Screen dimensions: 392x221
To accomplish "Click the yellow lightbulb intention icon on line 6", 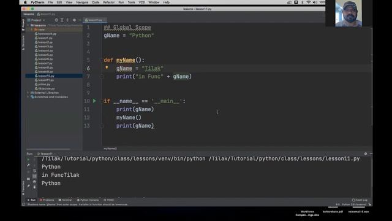I will click(x=107, y=68).
